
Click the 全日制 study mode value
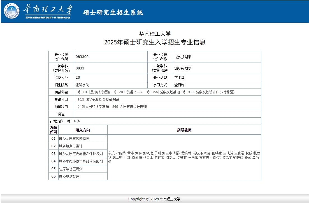pyautogui.click(x=179, y=85)
